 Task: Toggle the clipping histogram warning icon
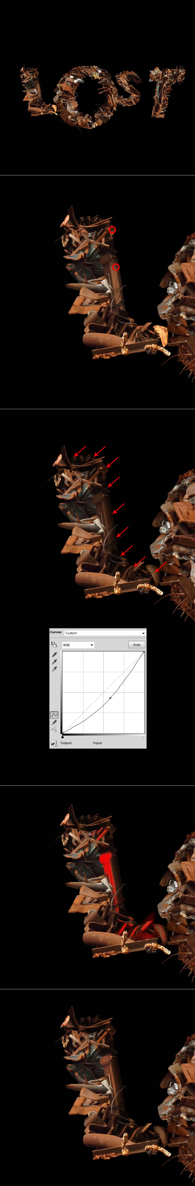(x=54, y=743)
